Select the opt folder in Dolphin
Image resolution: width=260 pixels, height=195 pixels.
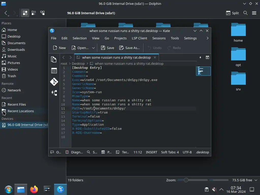coord(238,57)
